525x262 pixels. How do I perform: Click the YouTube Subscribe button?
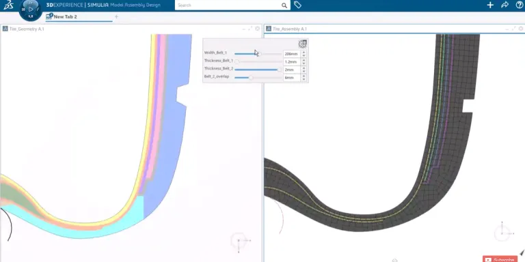coord(500,259)
